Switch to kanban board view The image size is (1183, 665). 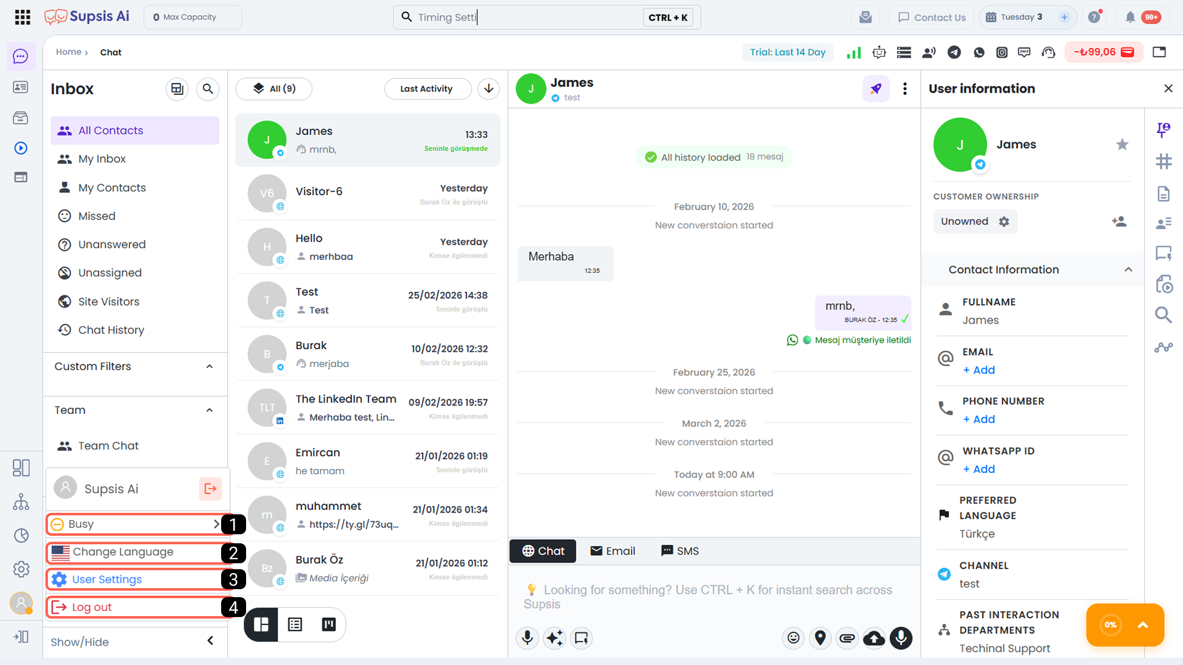[328, 624]
